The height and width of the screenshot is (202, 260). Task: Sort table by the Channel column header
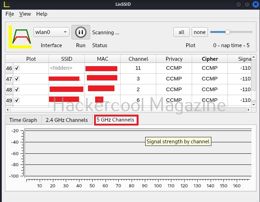point(138,59)
